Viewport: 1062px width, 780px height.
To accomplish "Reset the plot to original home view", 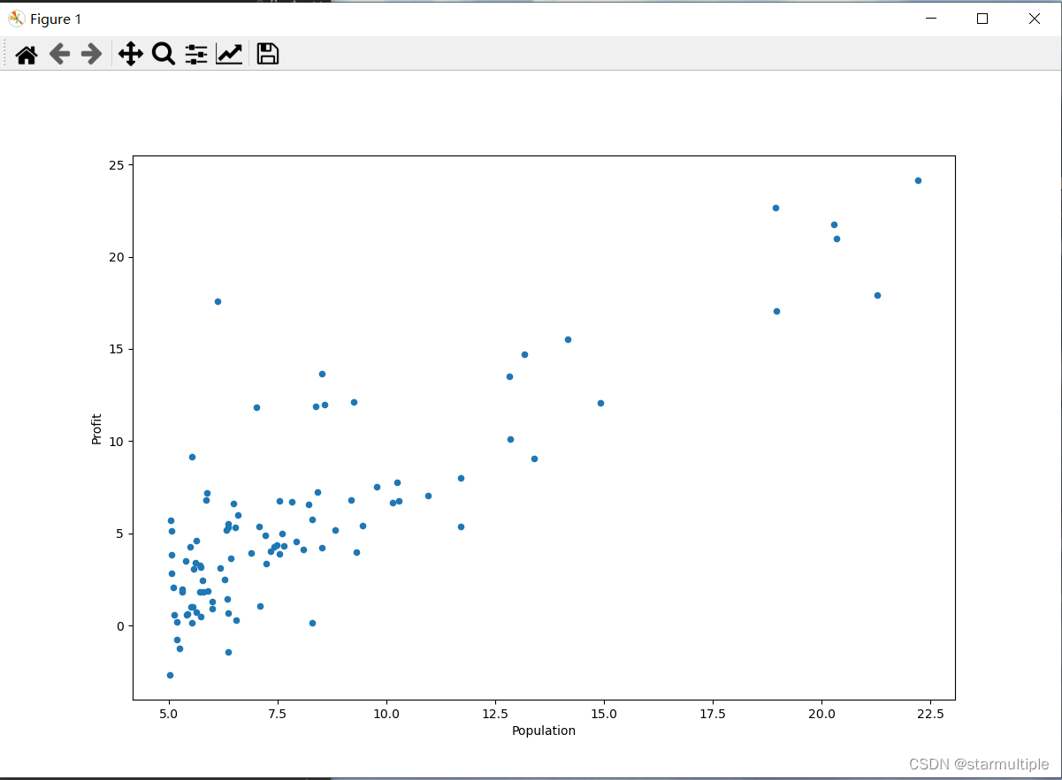I will 27,55.
